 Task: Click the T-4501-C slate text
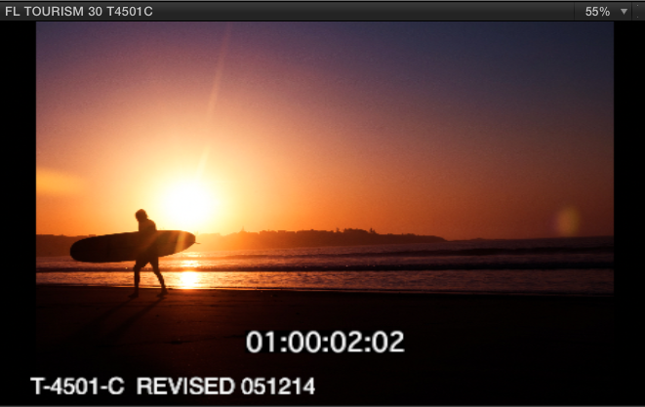[x=78, y=386]
